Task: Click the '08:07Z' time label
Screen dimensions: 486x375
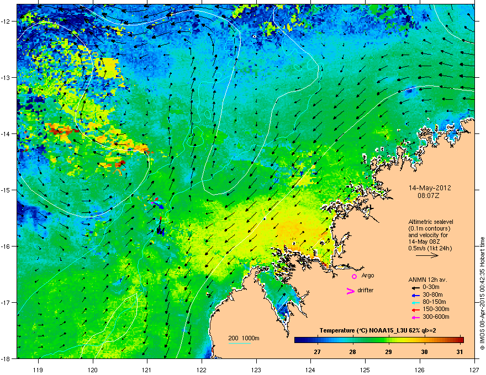Action: point(429,196)
